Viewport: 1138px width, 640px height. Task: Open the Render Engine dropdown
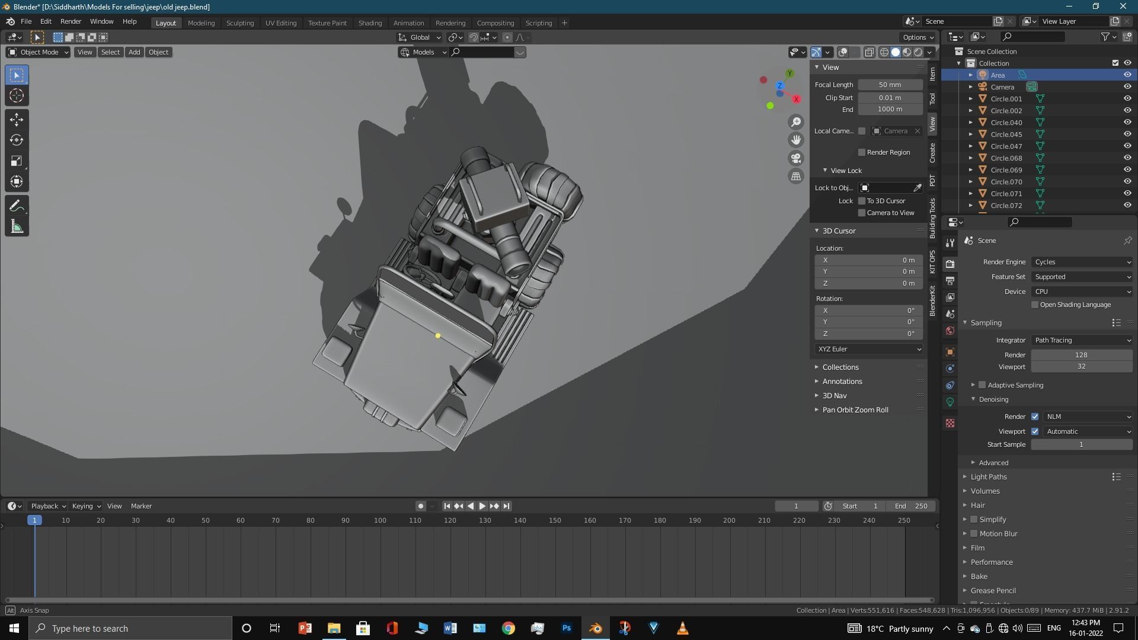1082,262
